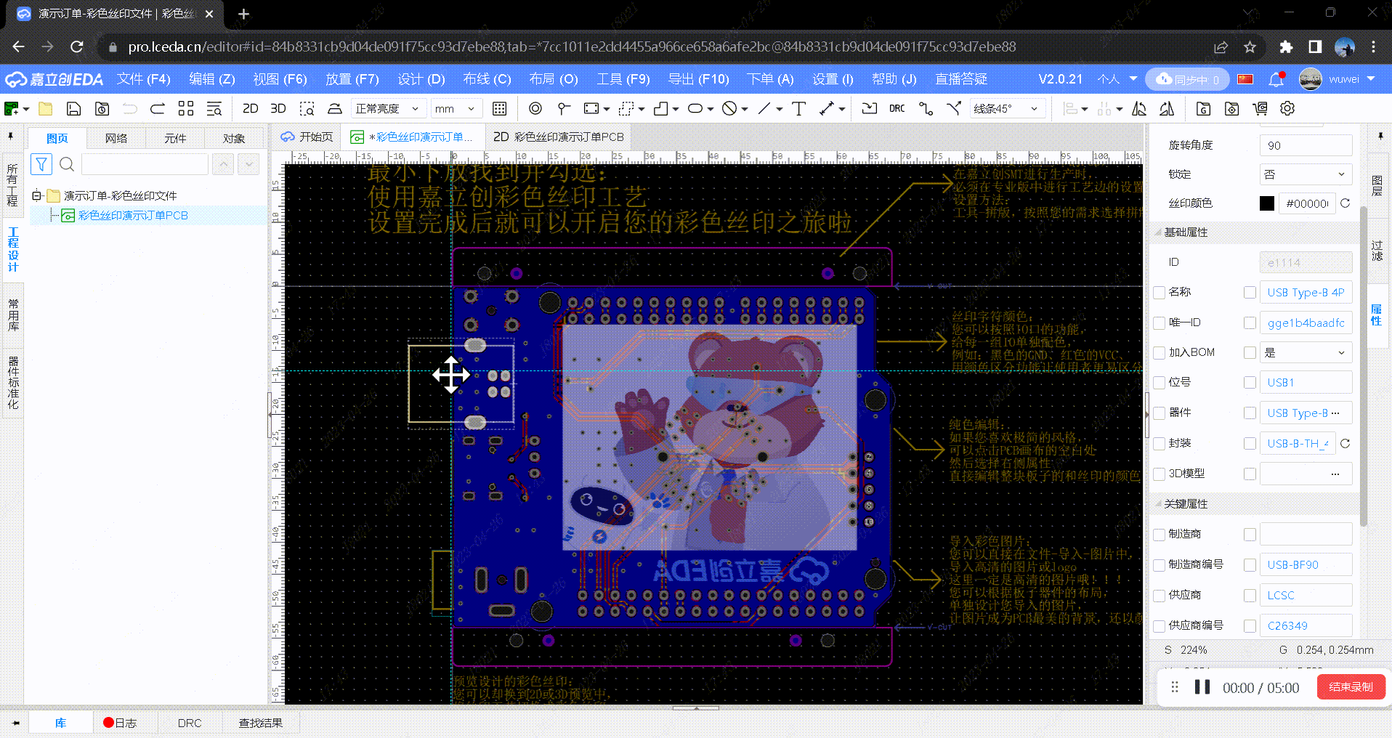
Task: Click the toolbar settings gear icon
Action: (1287, 109)
